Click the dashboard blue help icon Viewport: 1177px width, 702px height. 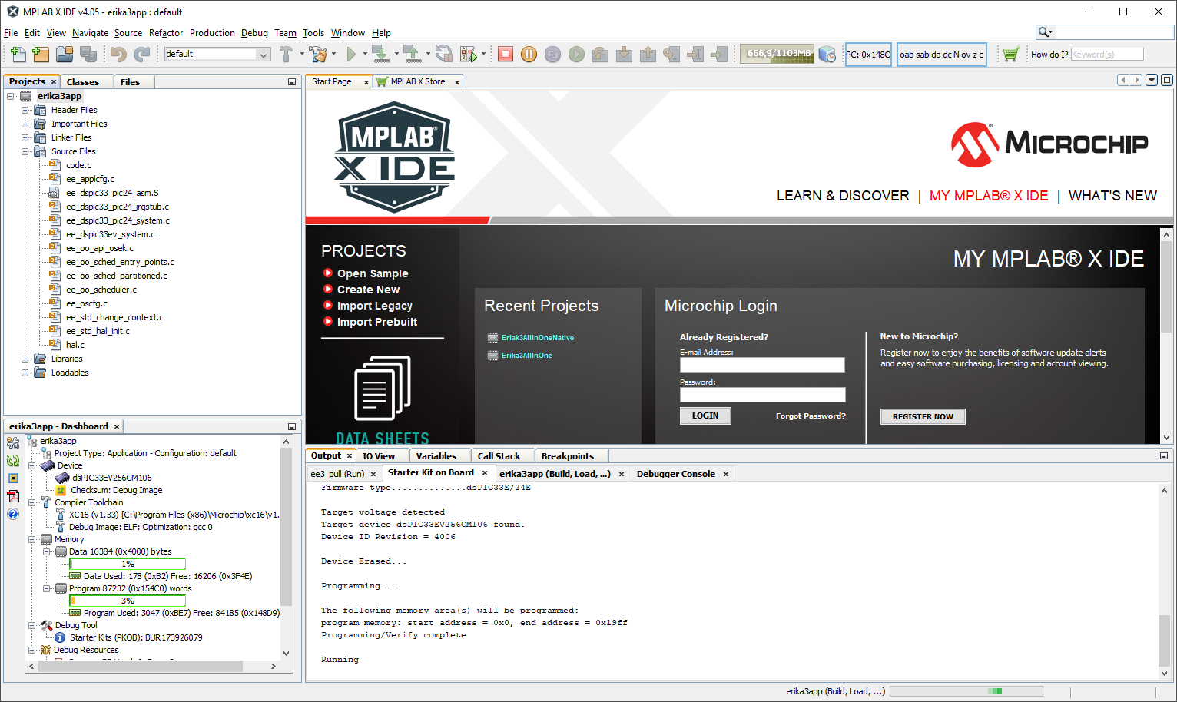pos(13,514)
